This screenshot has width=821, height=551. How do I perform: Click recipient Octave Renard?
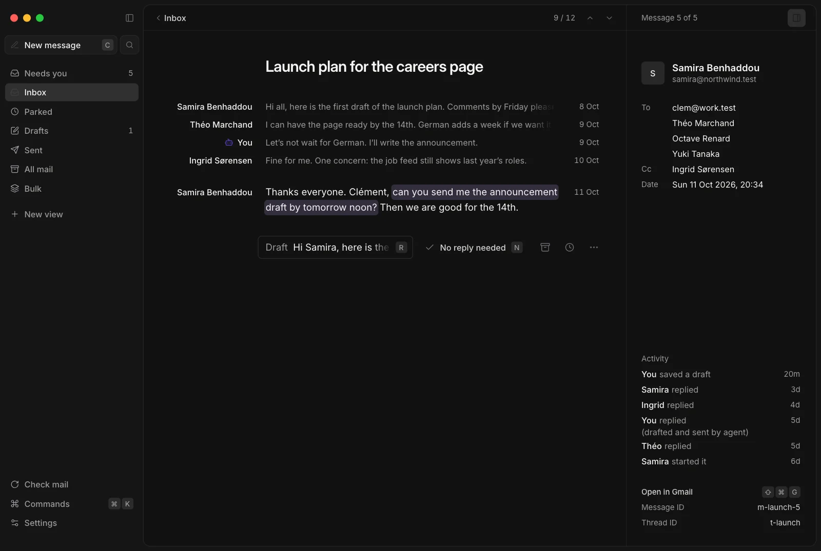701,138
